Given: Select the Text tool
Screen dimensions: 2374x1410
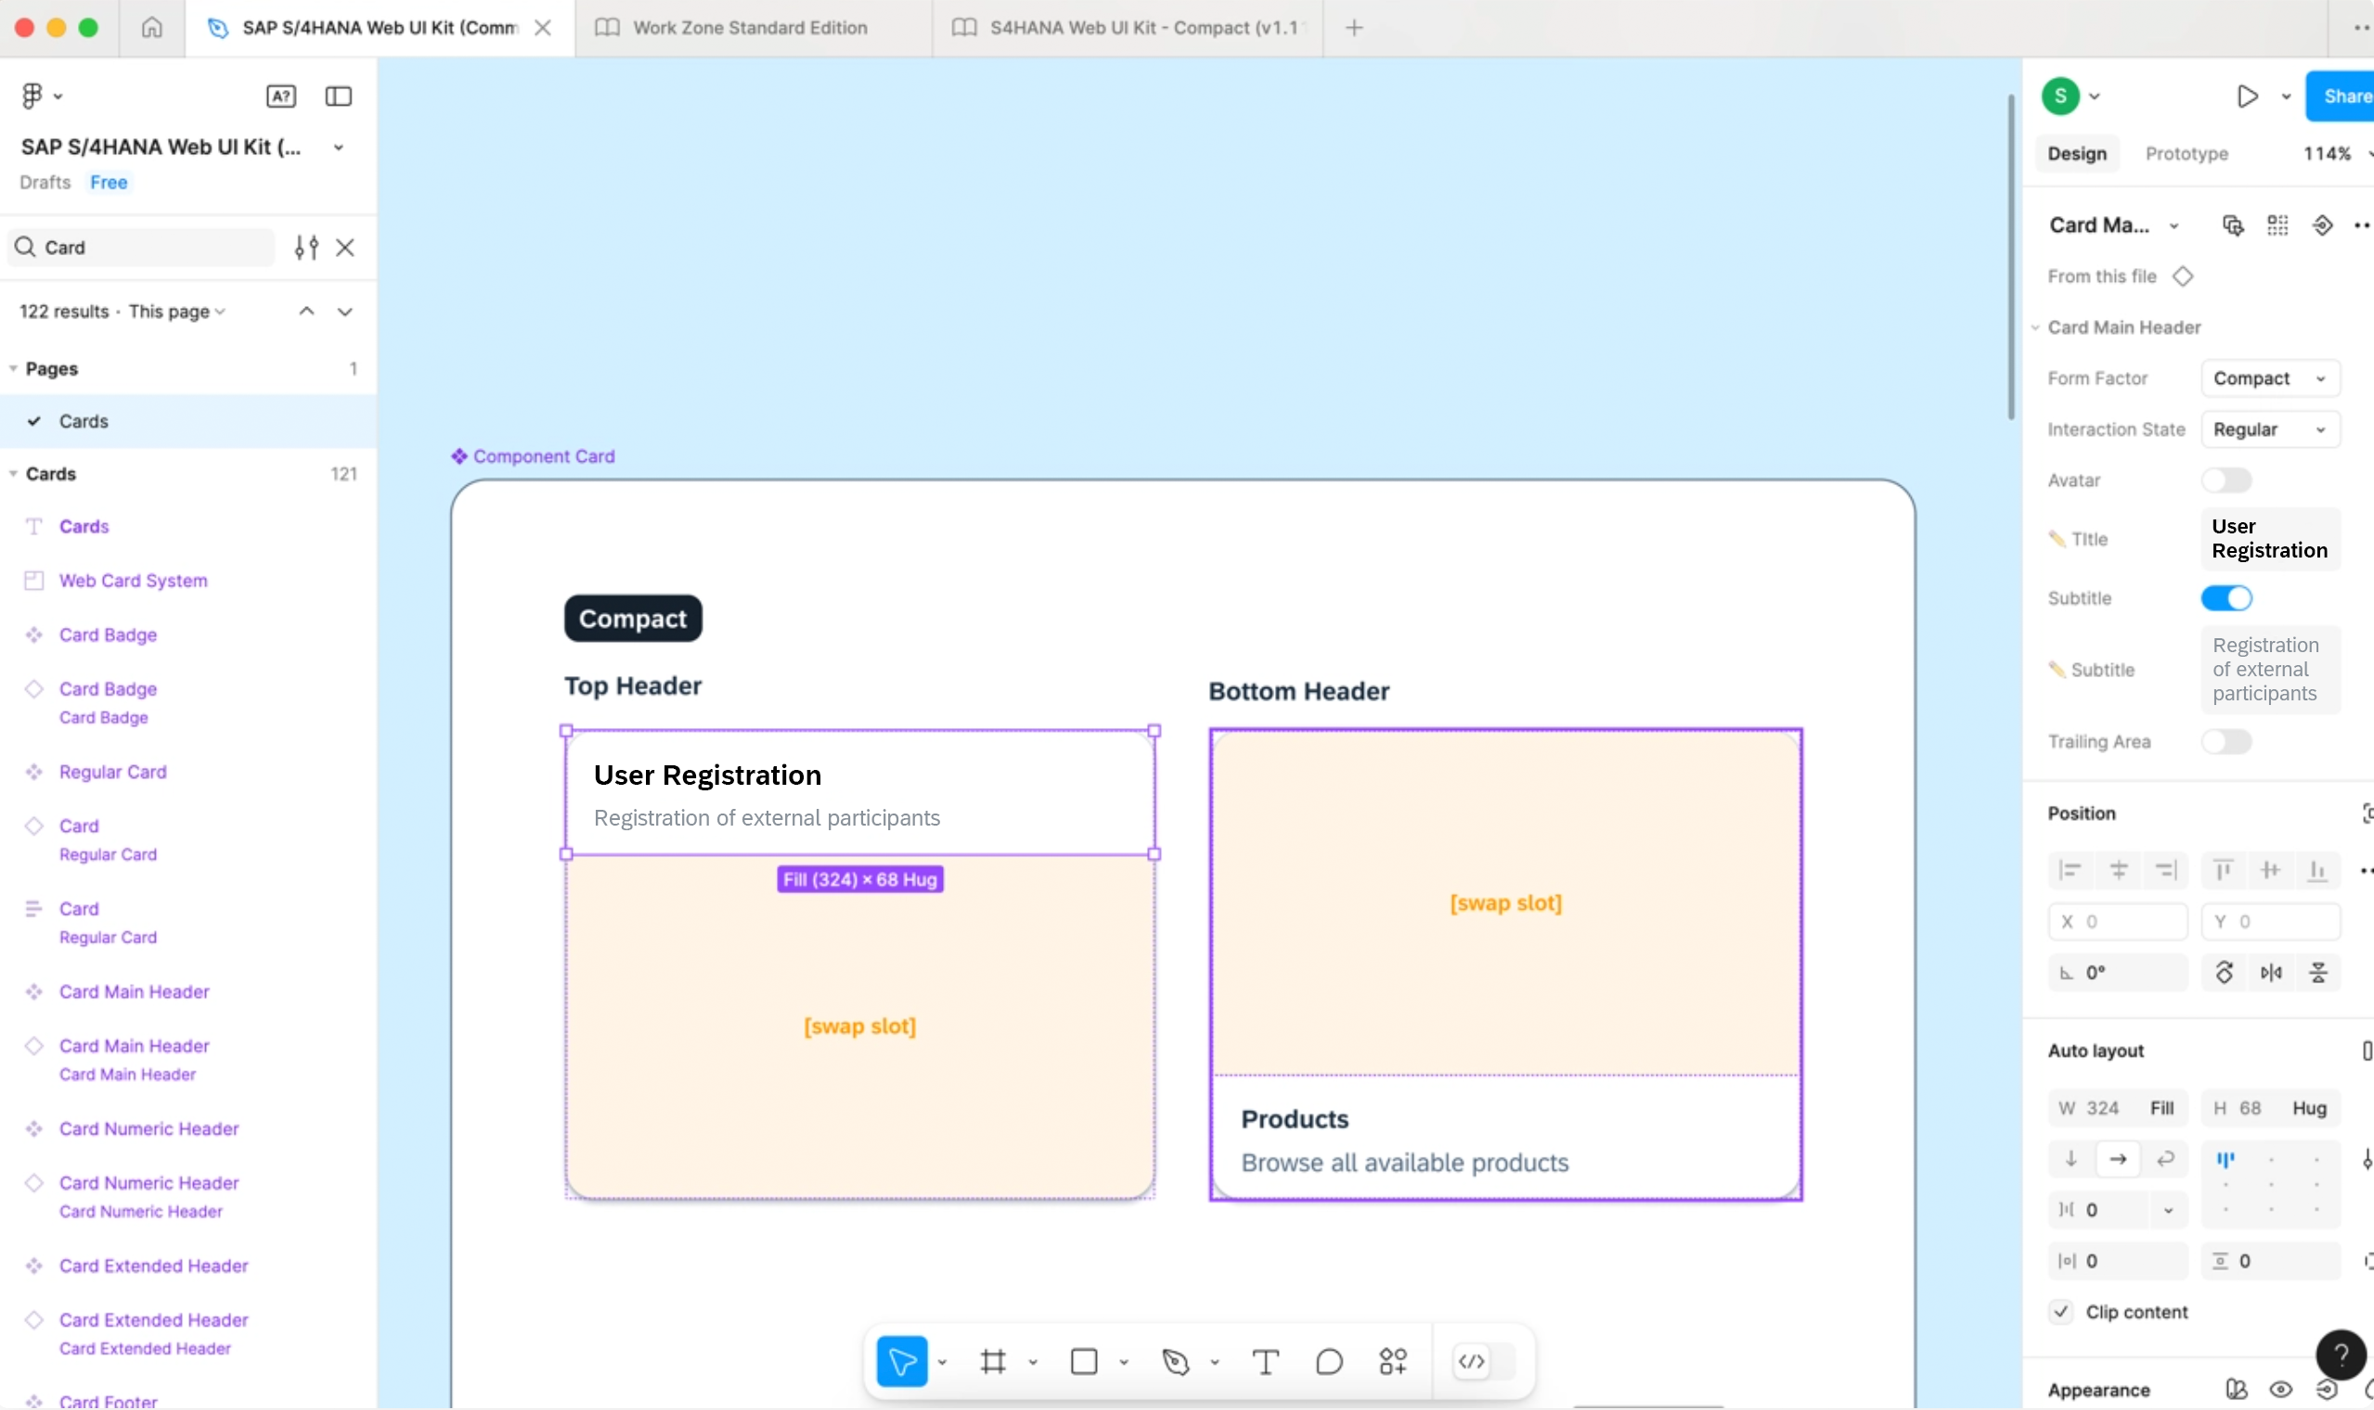Looking at the screenshot, I should [x=1265, y=1362].
